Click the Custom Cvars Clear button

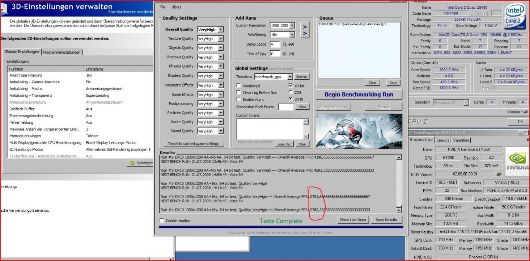pyautogui.click(x=302, y=144)
